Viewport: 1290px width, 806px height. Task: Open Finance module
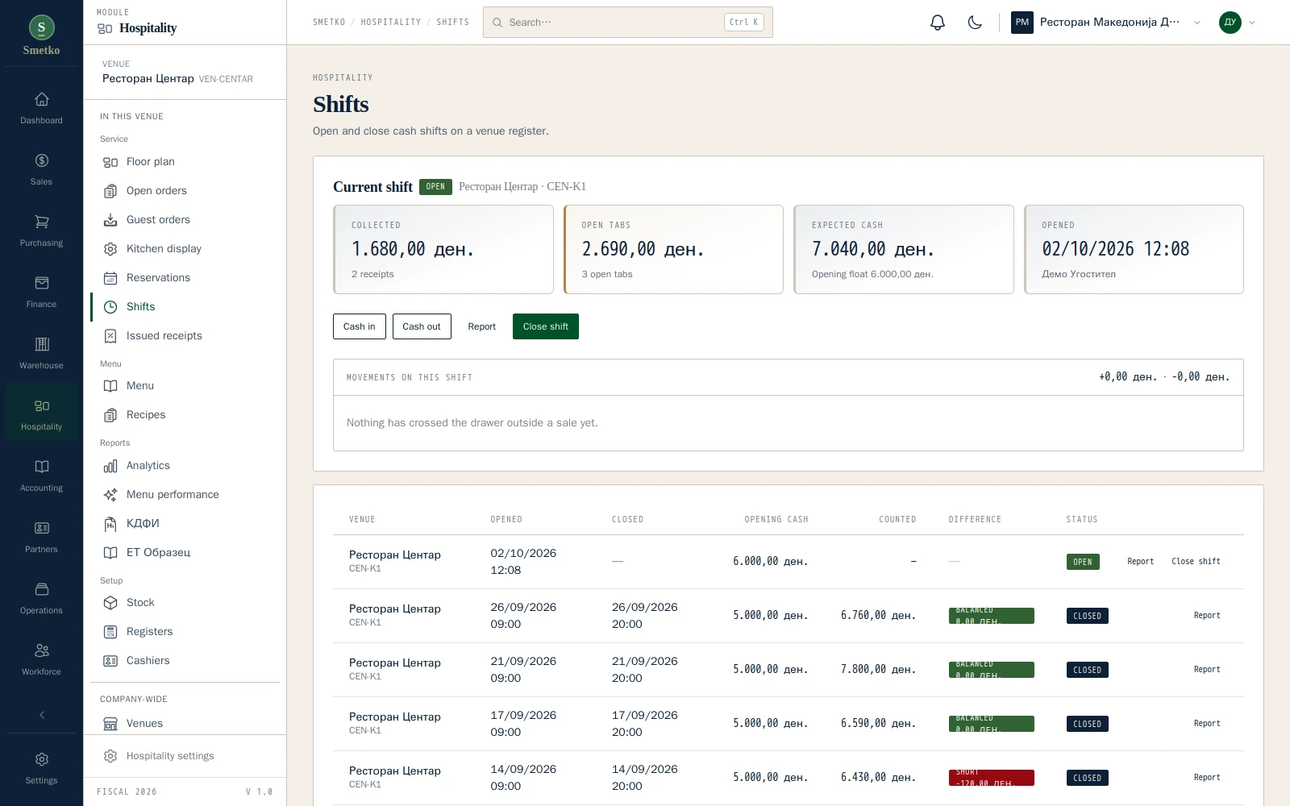coord(42,293)
